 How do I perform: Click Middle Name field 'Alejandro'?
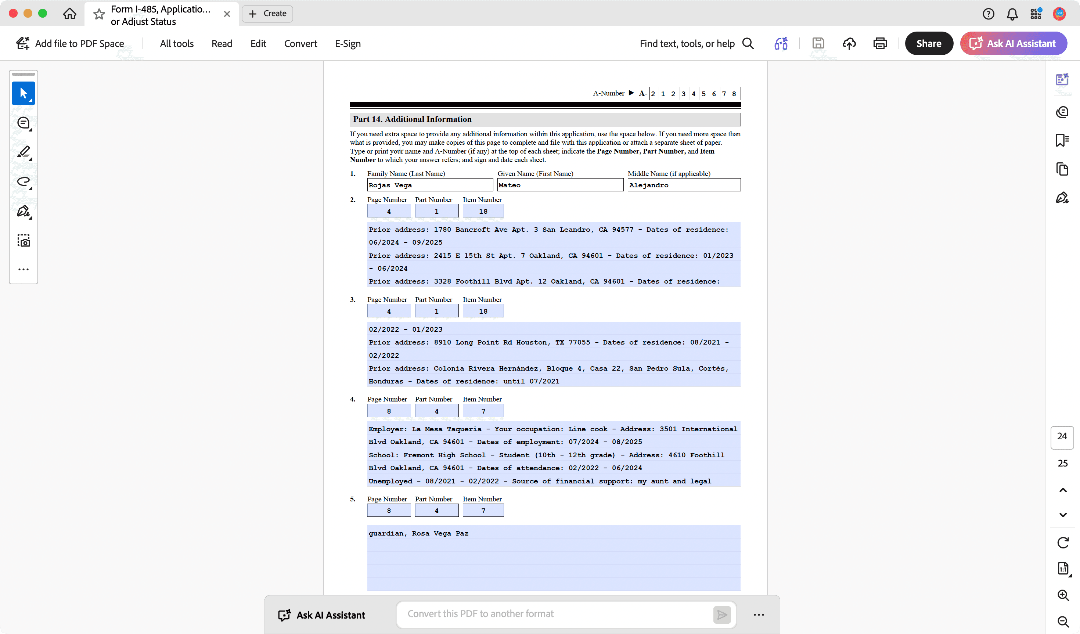(x=684, y=185)
